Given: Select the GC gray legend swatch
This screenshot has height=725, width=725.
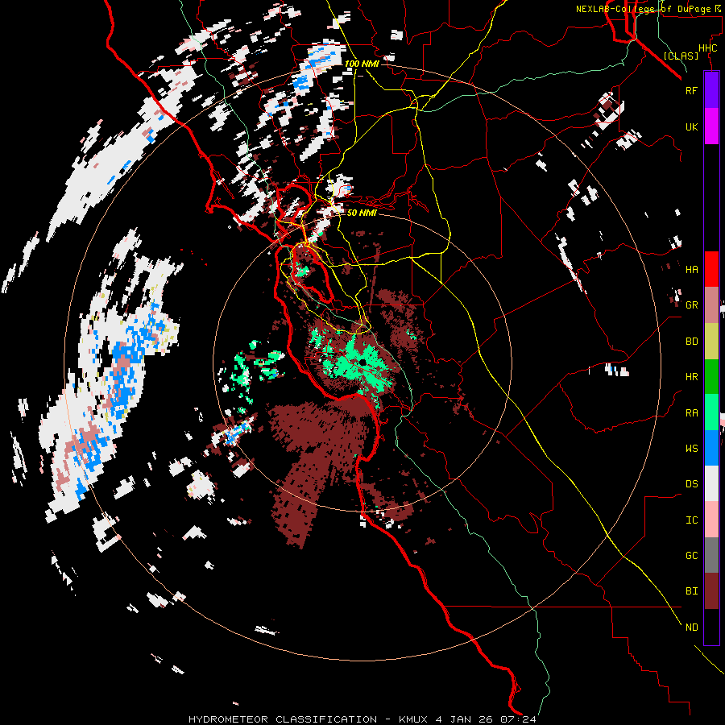Looking at the screenshot, I should click(711, 555).
